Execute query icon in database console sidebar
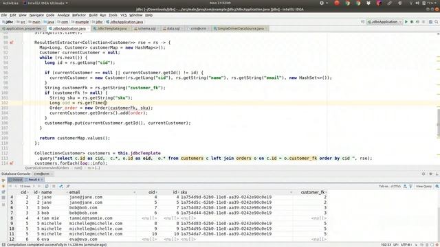440x247 pixels. coord(3,180)
